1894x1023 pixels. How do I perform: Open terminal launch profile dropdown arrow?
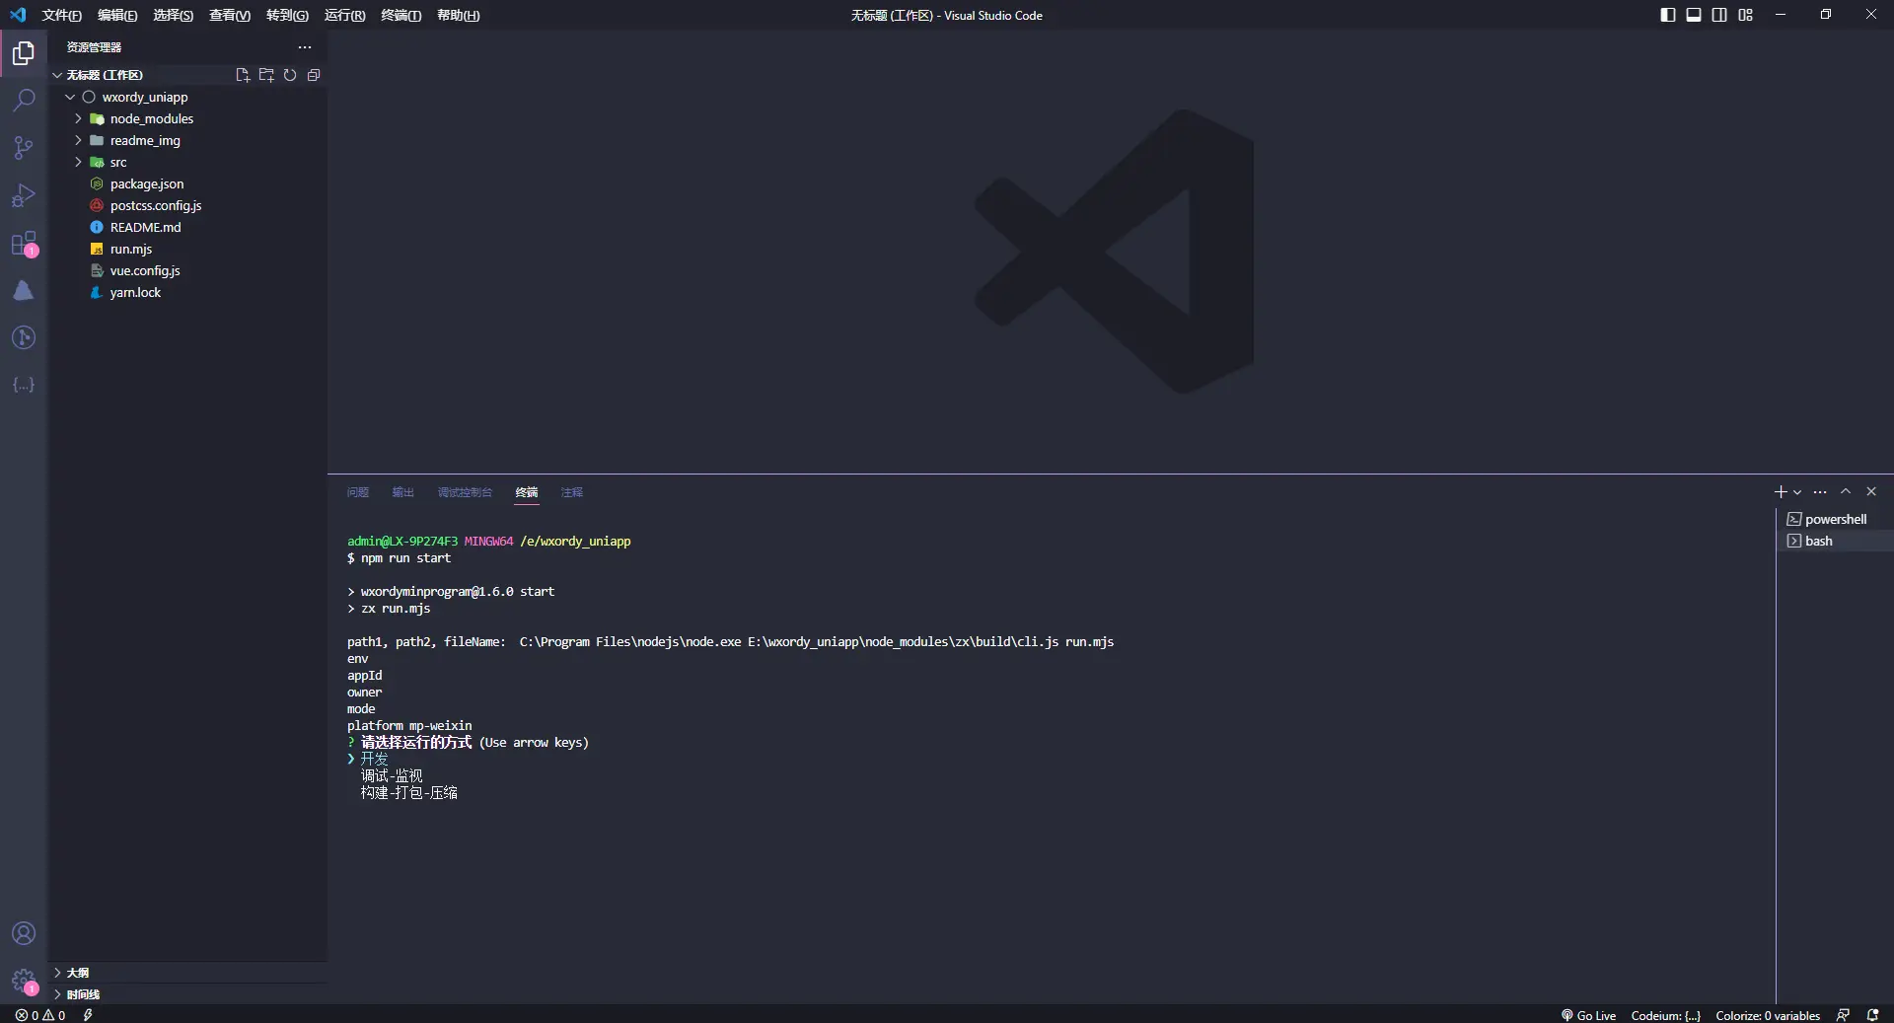(1797, 492)
